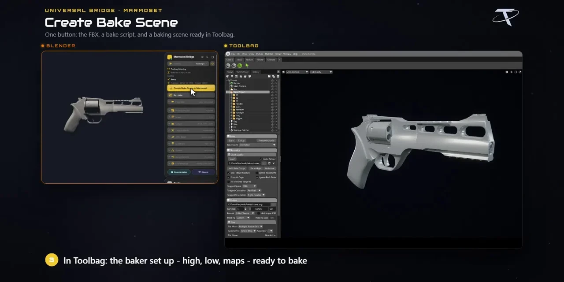Delete selected object with the trash icon
Viewport: 564px width, 282px height.
(278, 76)
